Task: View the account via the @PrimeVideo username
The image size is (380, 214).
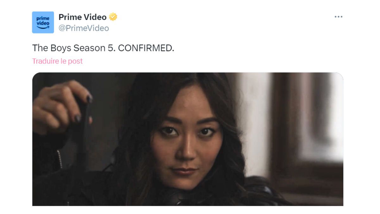Action: pos(84,28)
